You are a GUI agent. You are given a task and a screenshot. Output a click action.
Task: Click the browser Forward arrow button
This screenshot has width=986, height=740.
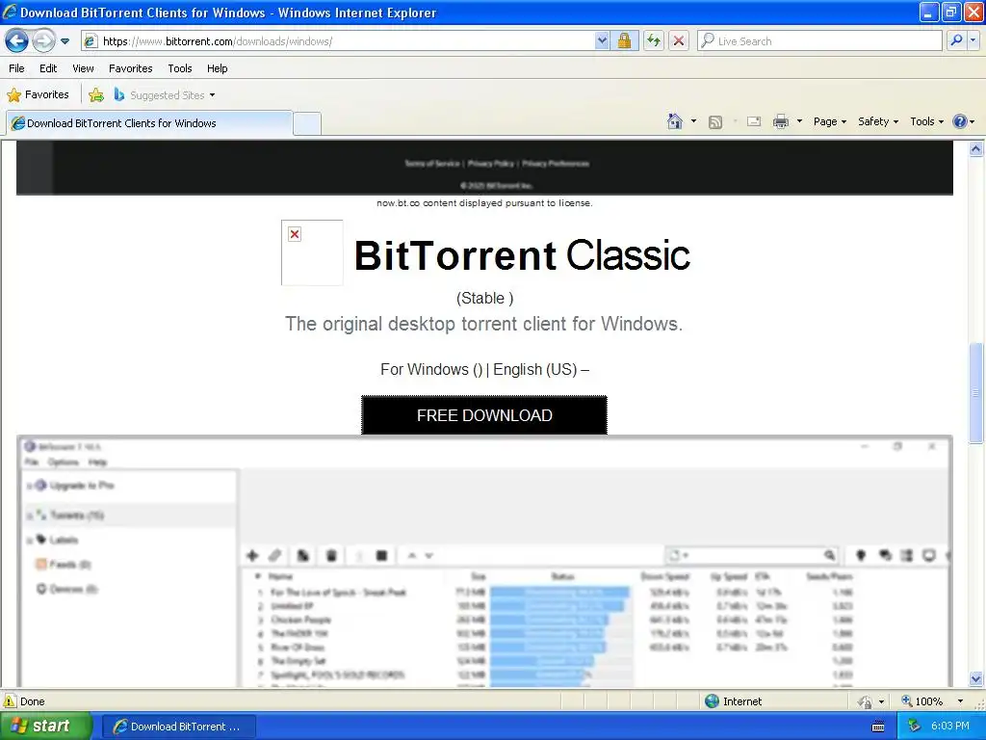pyautogui.click(x=42, y=41)
